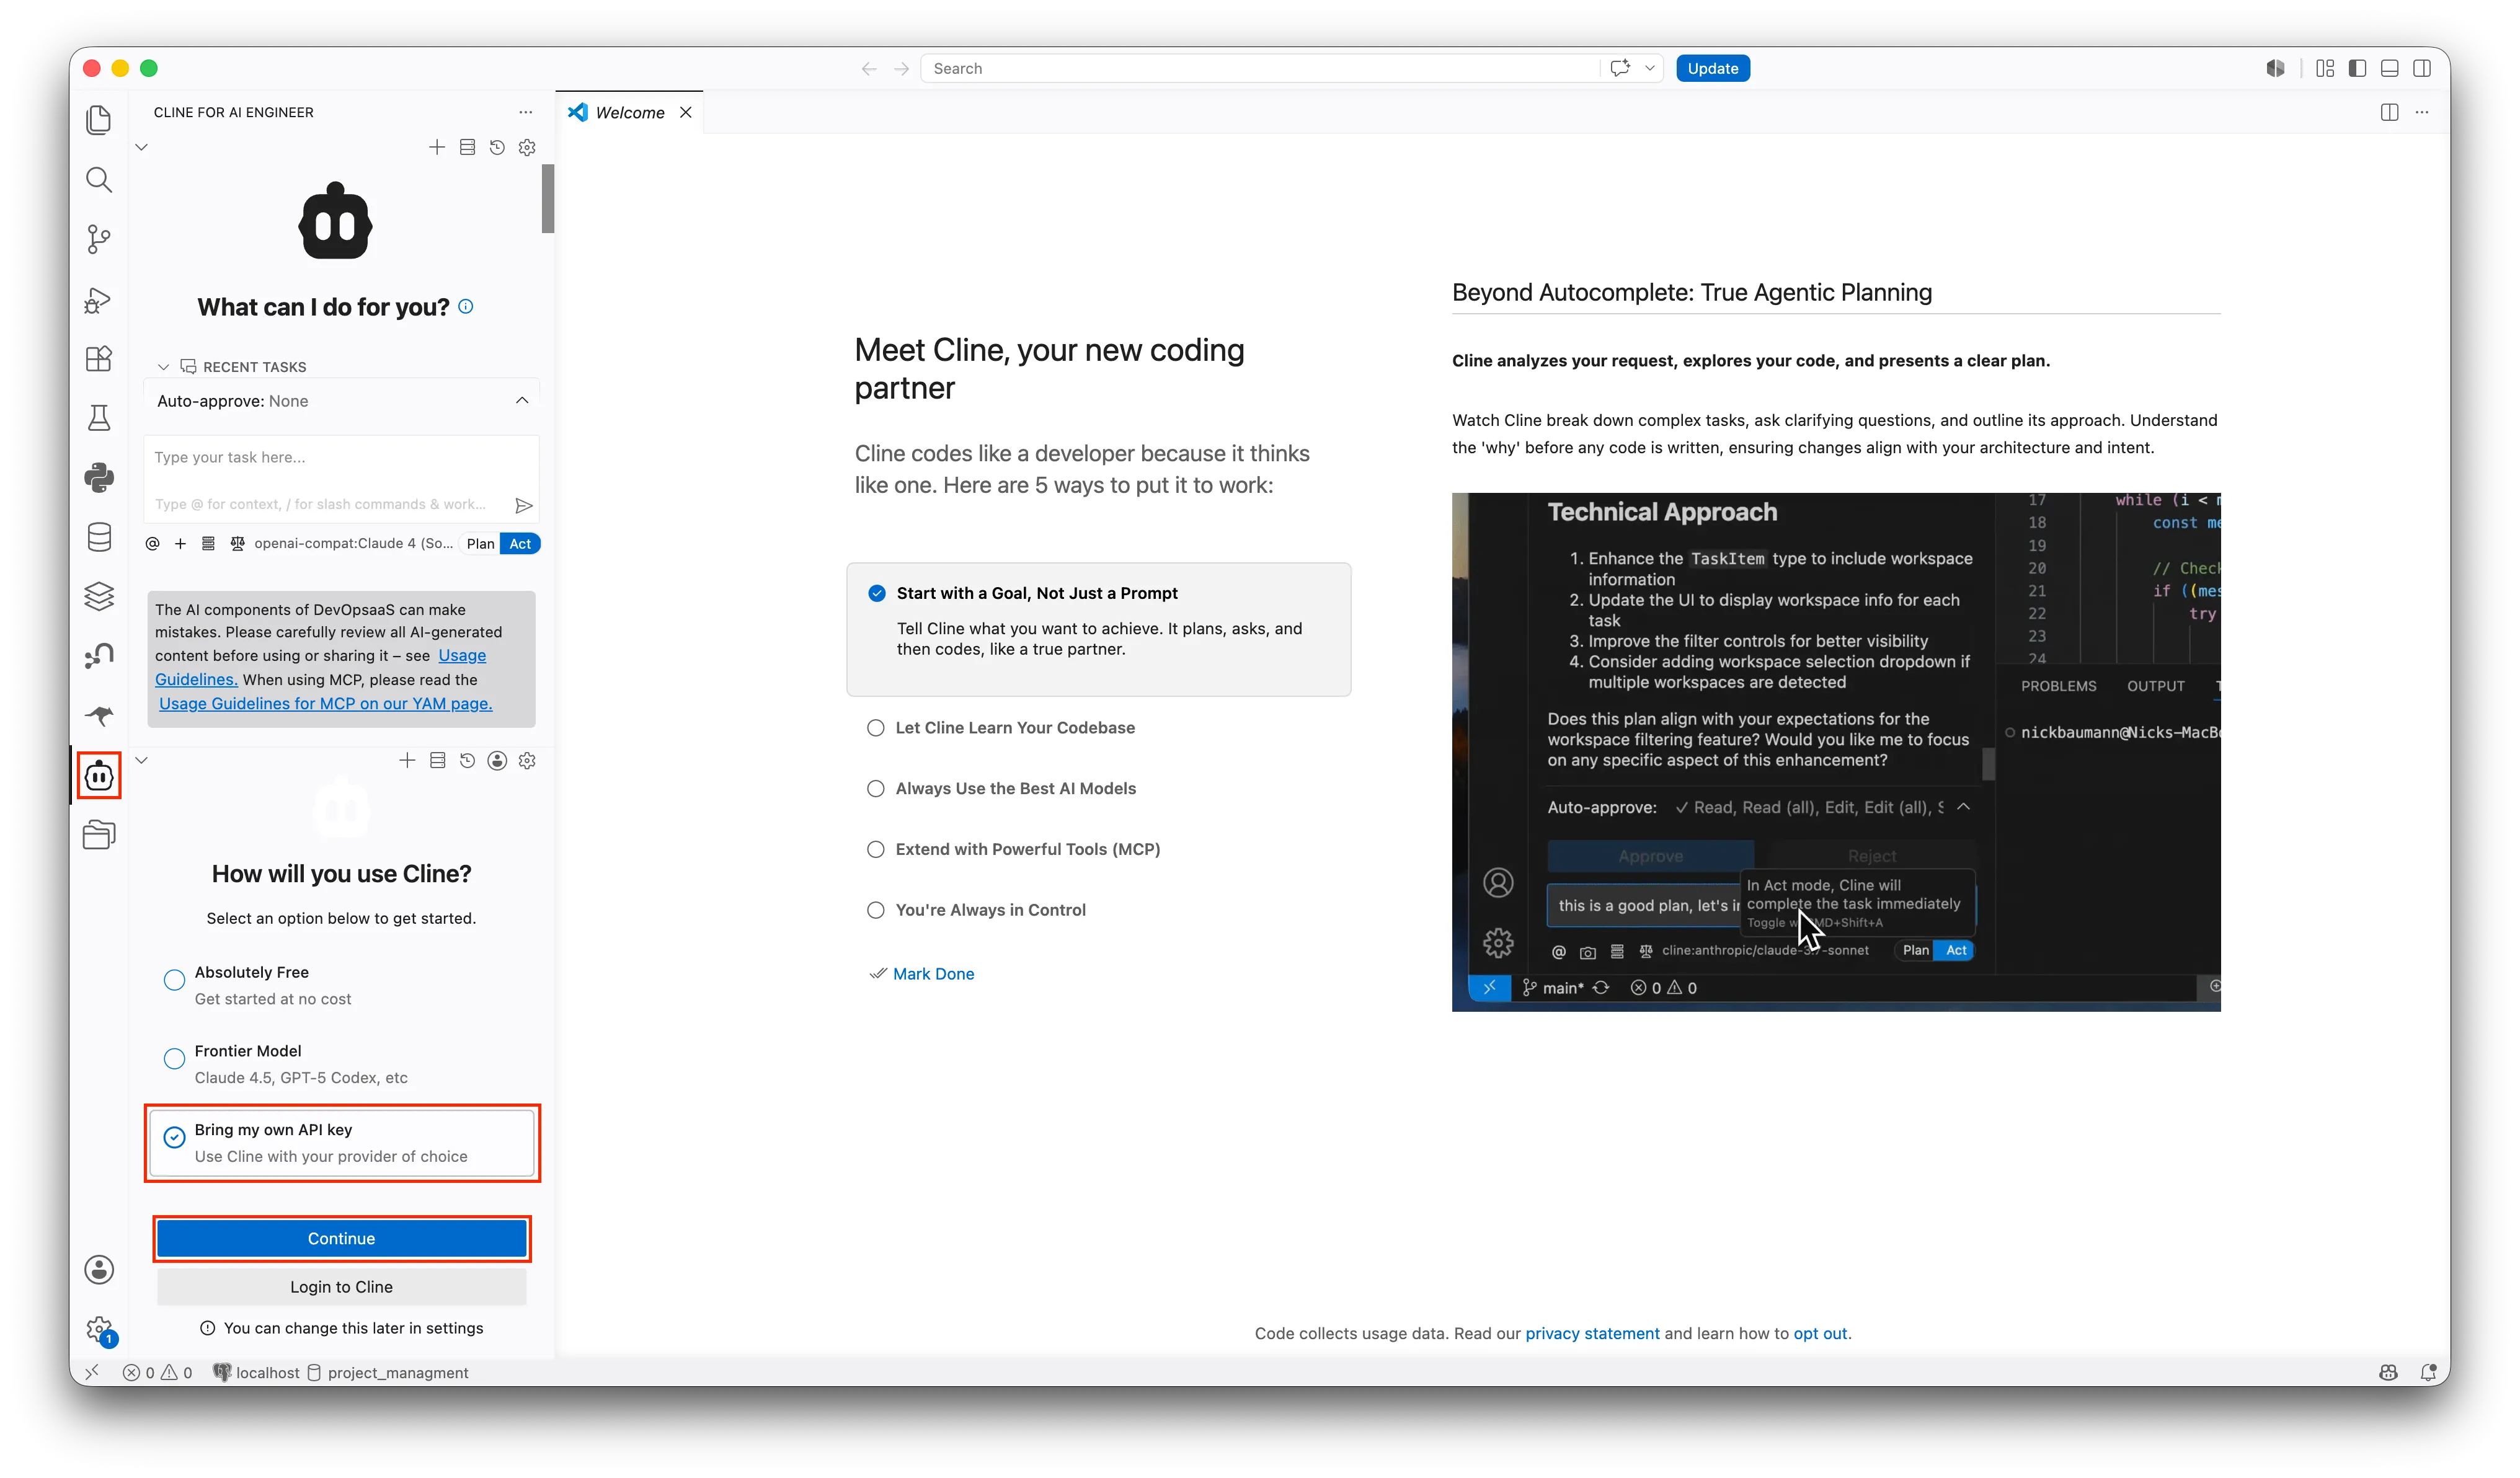The image size is (2520, 1478).
Task: Click the Cline panel vertical scrollbar
Action: (x=547, y=198)
